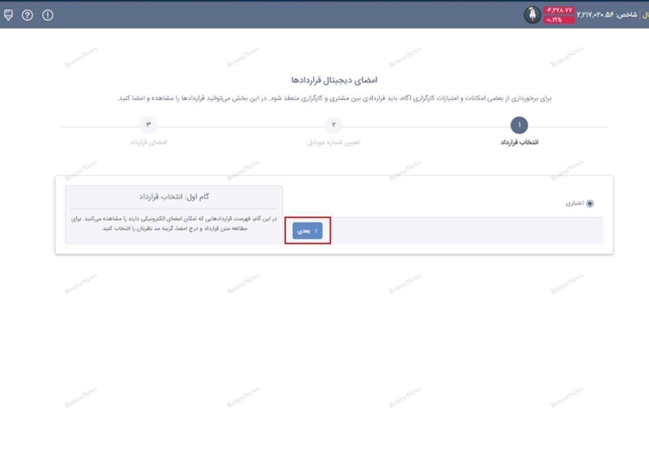
Task: Click the chevron arrow inside بعدی button
Action: click(316, 231)
